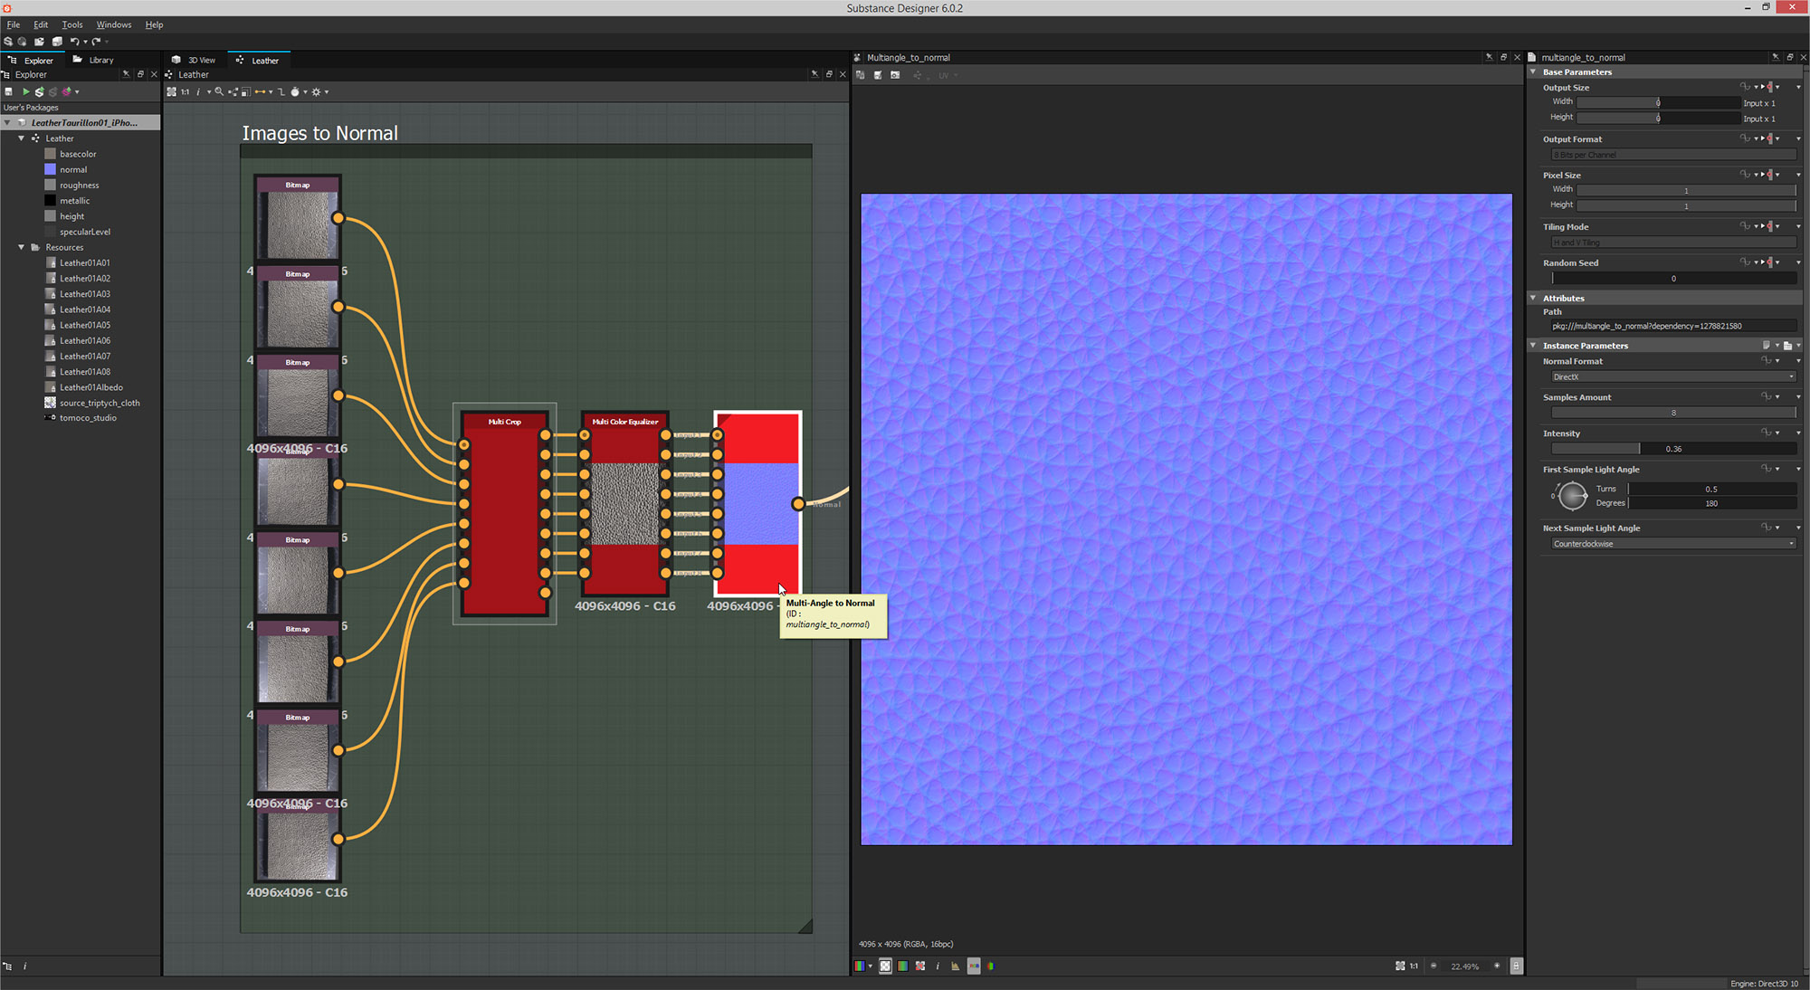Image resolution: width=1810 pixels, height=990 pixels.
Task: Fit graph to view icon
Action: [x=171, y=91]
